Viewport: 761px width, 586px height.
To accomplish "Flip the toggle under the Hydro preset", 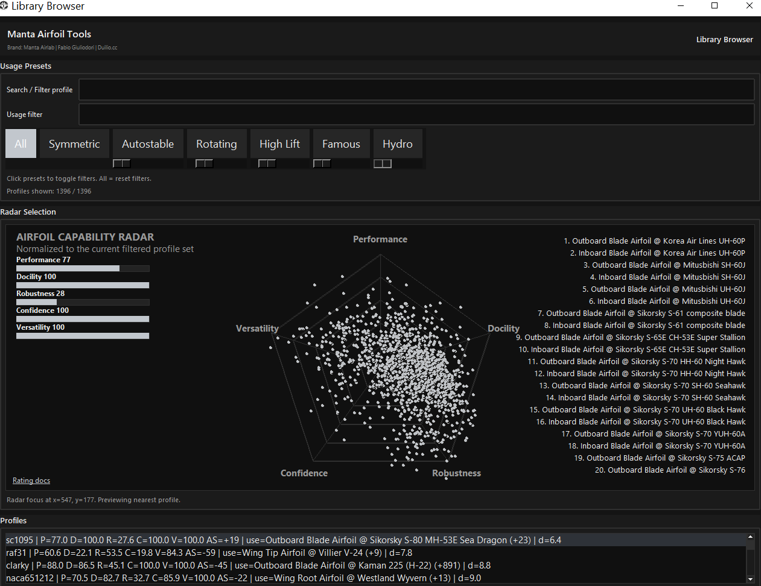I will pos(382,163).
